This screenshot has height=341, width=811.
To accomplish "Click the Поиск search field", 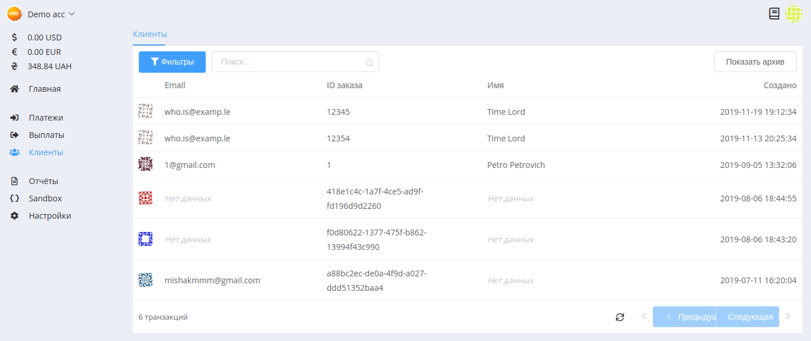I will pos(296,62).
